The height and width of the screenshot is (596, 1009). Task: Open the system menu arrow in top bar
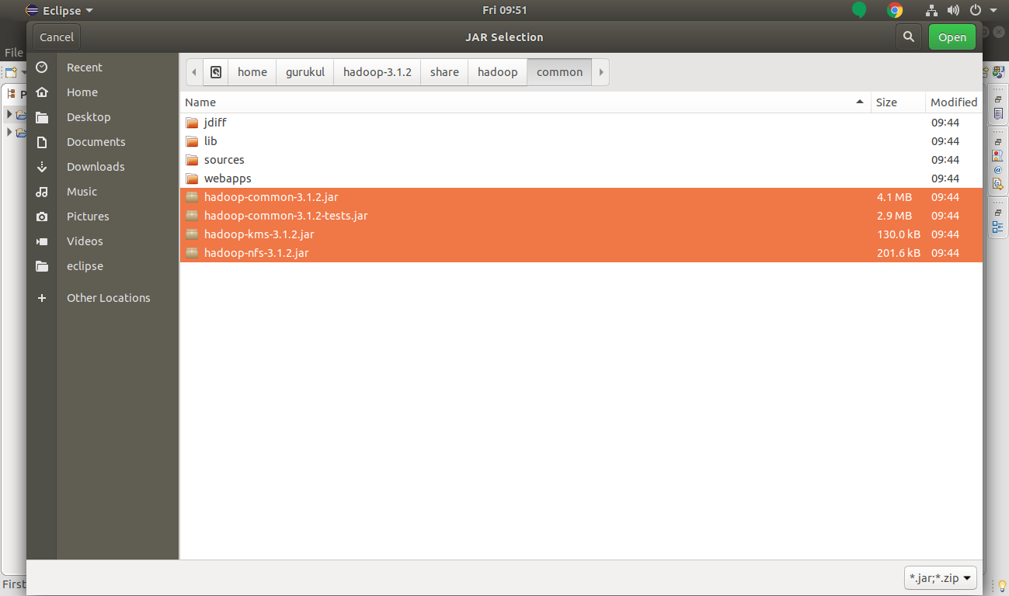tap(993, 11)
